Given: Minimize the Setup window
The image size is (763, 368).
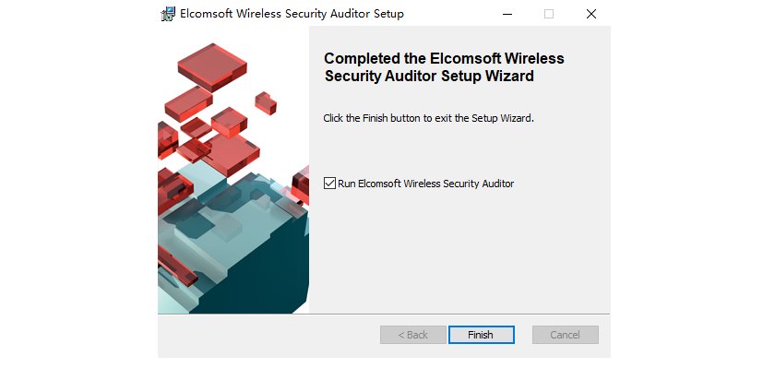Looking at the screenshot, I should [507, 14].
